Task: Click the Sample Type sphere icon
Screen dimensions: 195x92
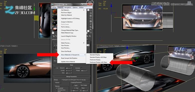Action: click(x=91, y=10)
